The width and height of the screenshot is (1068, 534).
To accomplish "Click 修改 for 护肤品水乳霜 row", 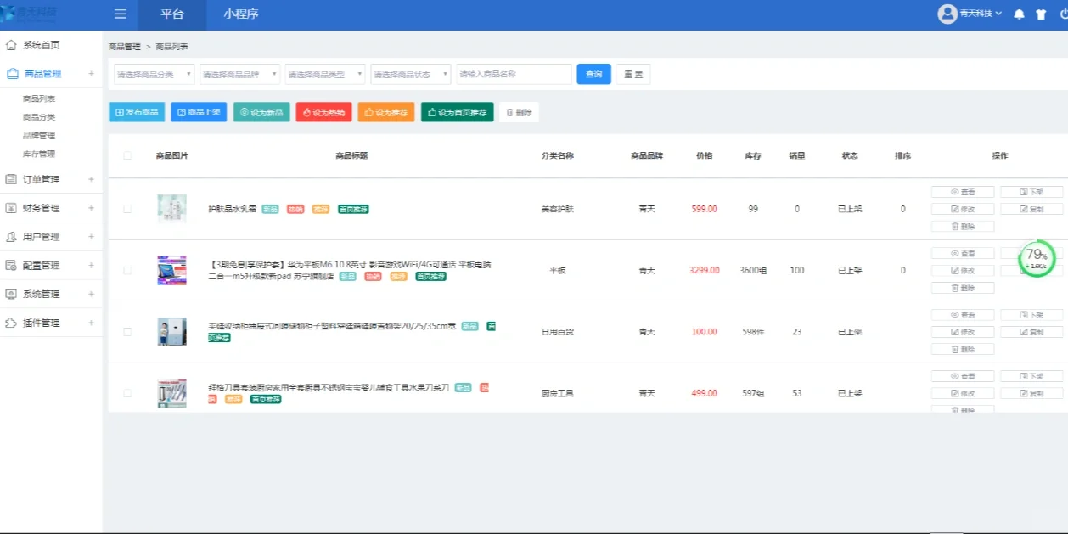I will (963, 209).
